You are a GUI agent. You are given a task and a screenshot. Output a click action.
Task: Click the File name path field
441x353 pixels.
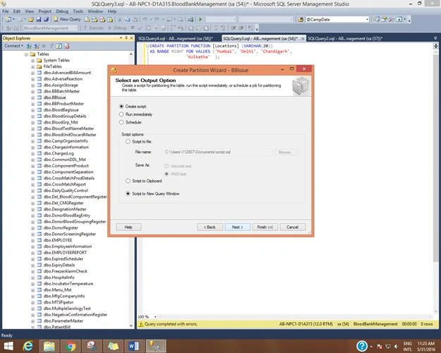tap(218, 152)
